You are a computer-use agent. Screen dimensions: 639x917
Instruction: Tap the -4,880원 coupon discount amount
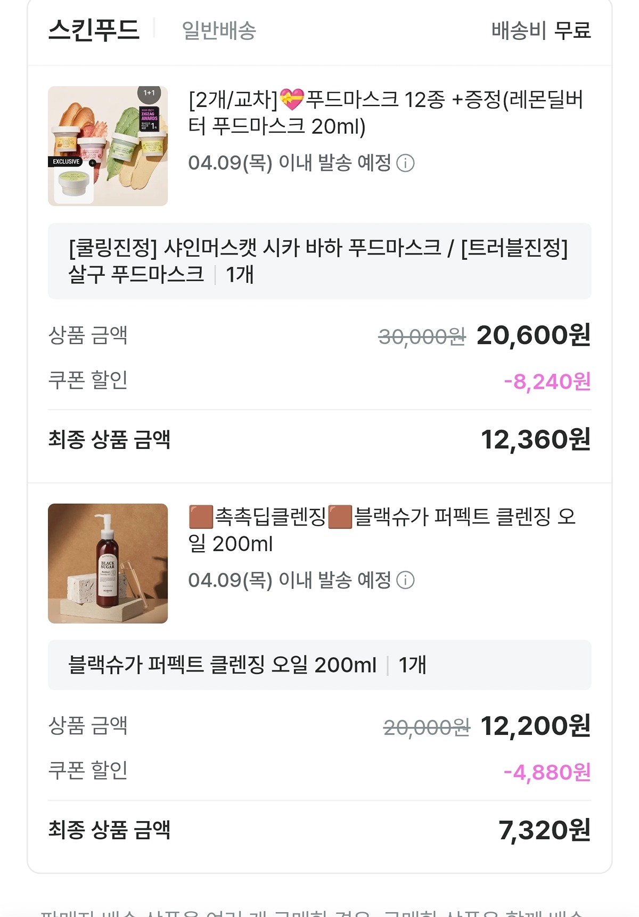point(547,772)
